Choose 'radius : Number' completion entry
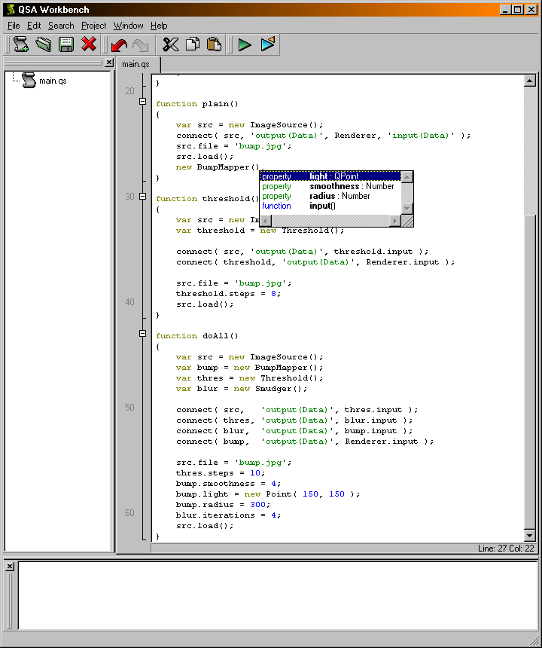The width and height of the screenshot is (542, 648). tap(330, 196)
